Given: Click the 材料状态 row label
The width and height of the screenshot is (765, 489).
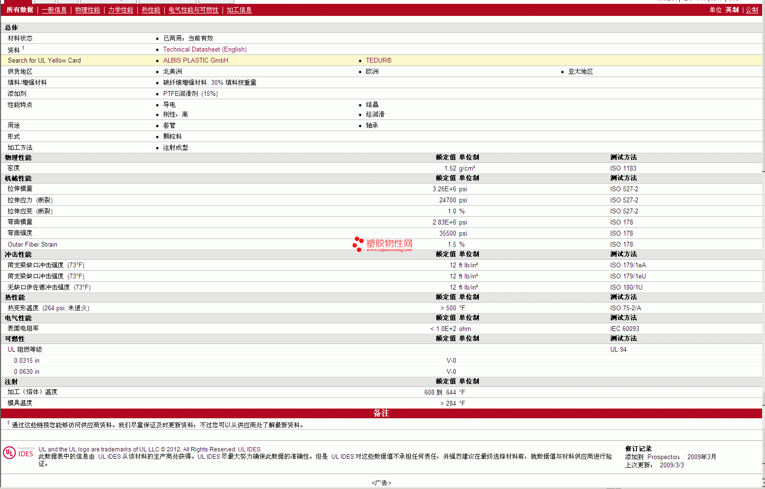Looking at the screenshot, I should click(20, 38).
